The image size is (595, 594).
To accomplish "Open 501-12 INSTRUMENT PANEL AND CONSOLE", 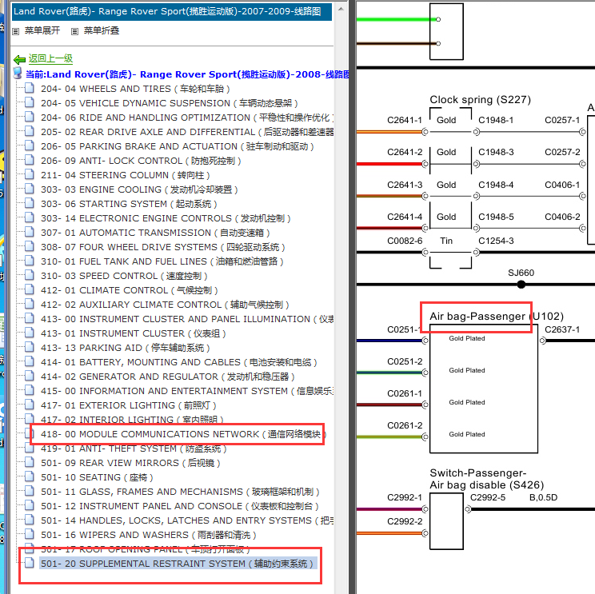I will pyautogui.click(x=179, y=507).
